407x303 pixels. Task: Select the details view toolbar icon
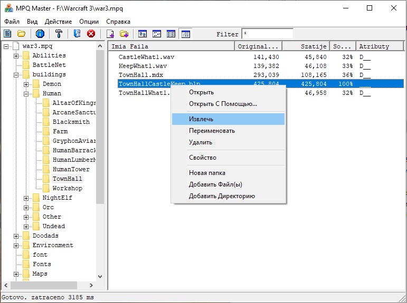(186, 34)
